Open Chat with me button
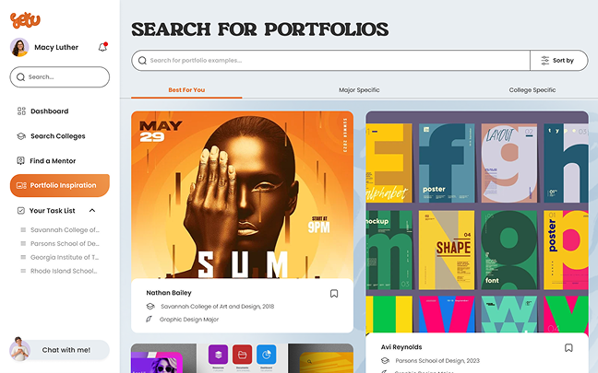 [60, 350]
